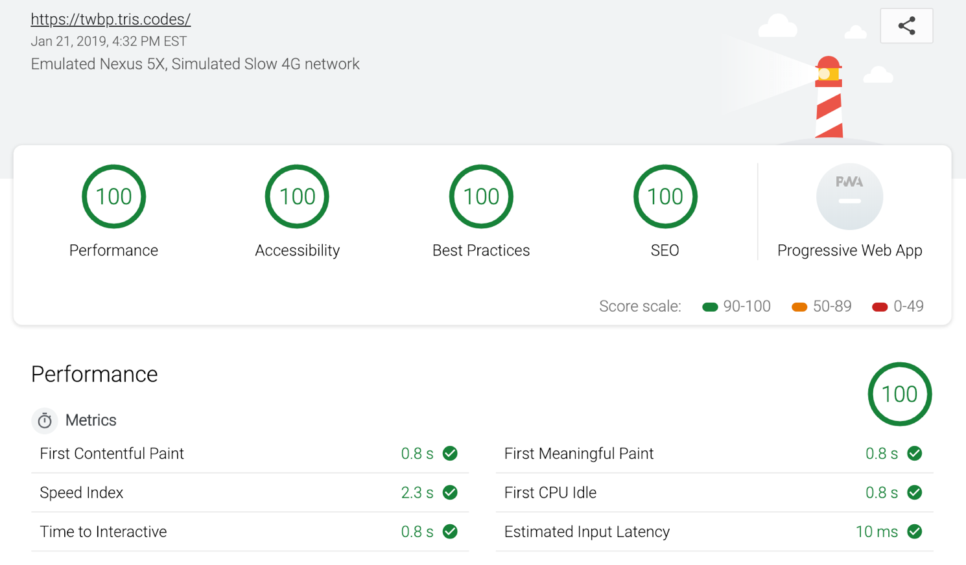The height and width of the screenshot is (565, 966).
Task: Open the twbp.tris.codes URL link
Action: tap(111, 19)
